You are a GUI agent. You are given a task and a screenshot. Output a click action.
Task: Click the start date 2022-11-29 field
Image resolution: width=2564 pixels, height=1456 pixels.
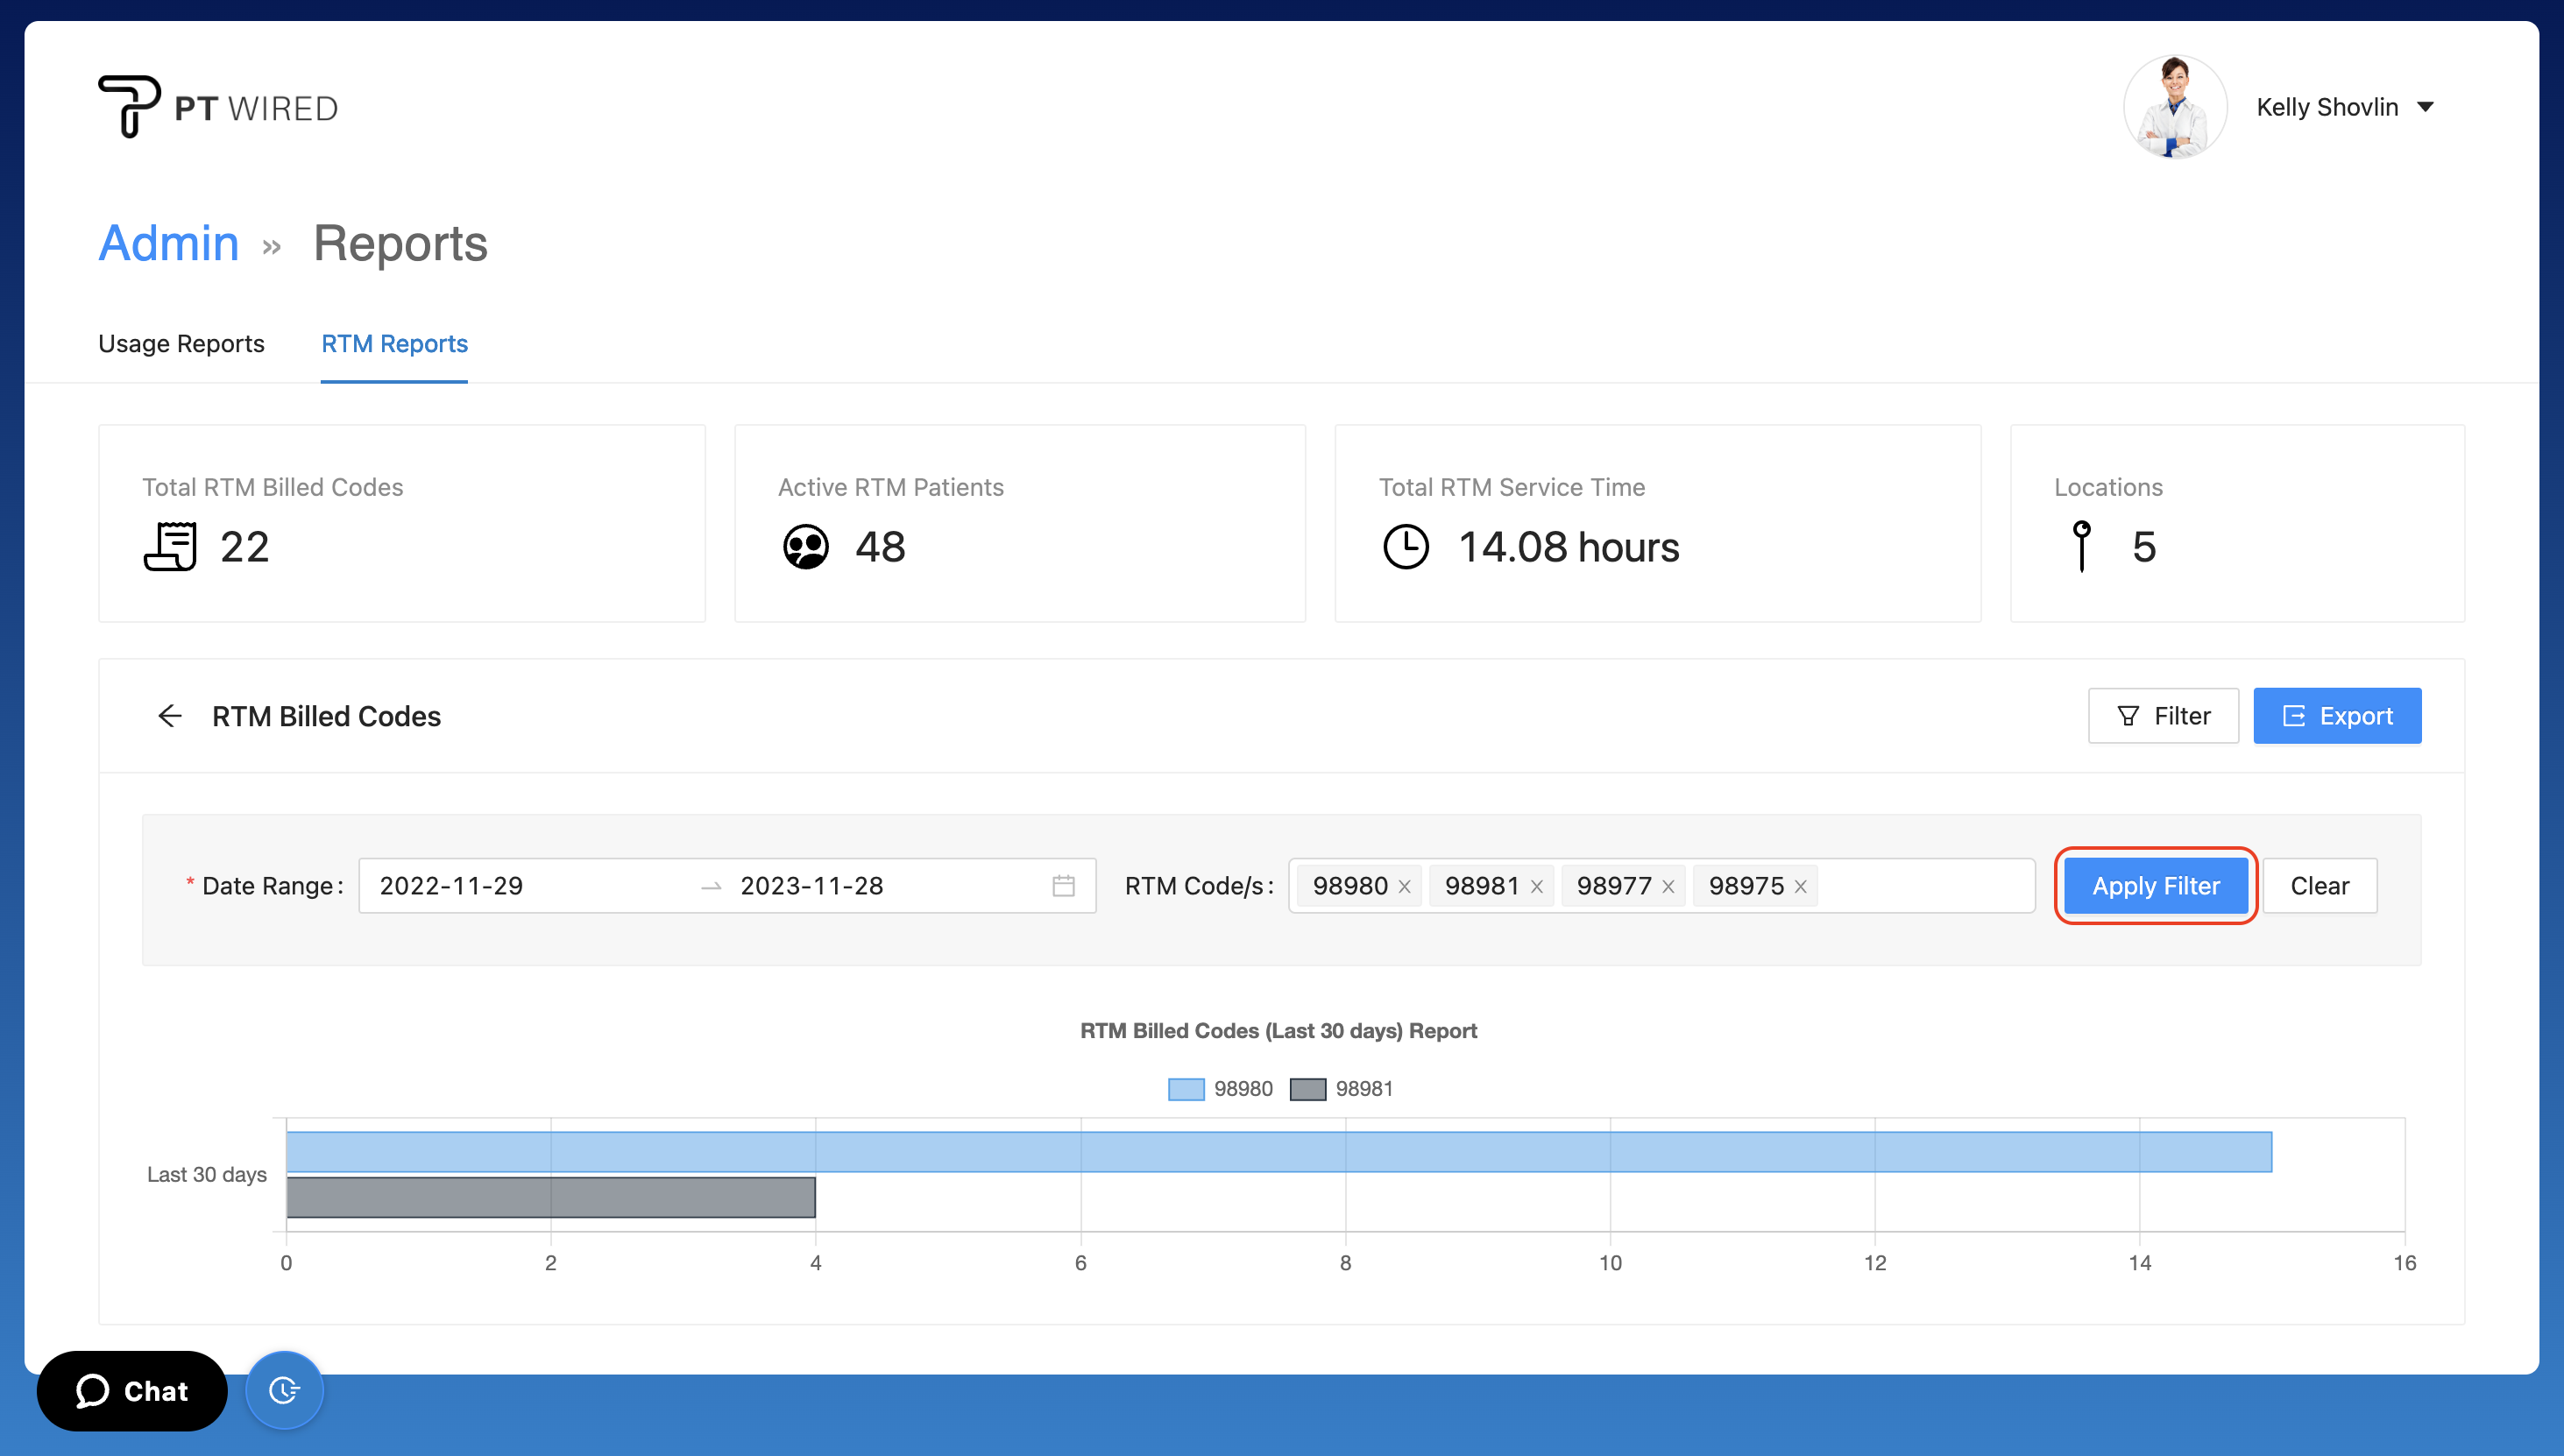[x=452, y=886]
